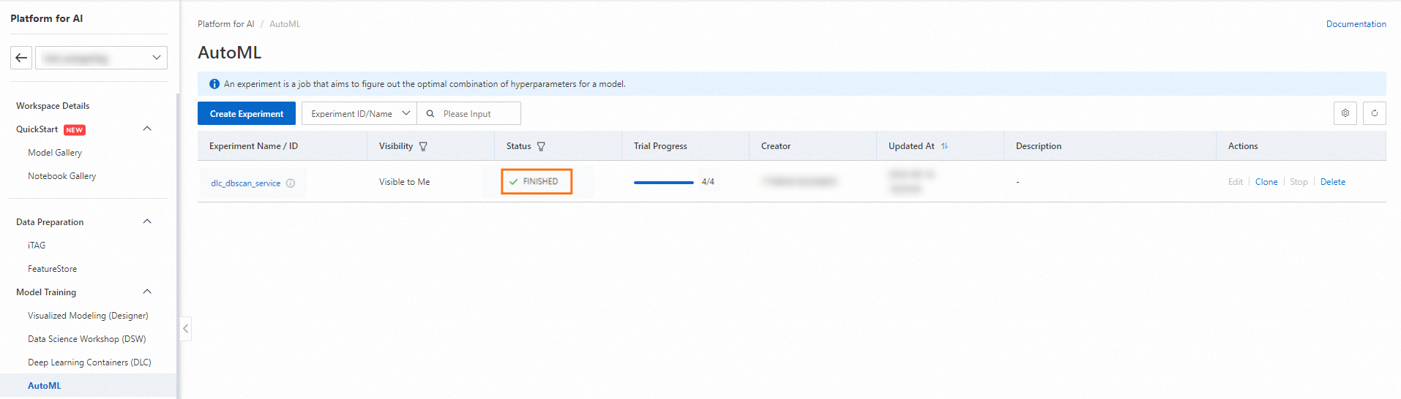The image size is (1401, 399).
Task: Filter by Visibility column funnel icon
Action: coord(423,146)
